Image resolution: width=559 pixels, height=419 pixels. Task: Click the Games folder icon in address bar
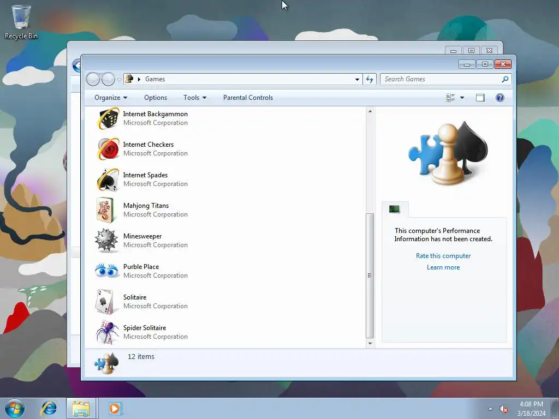(129, 79)
